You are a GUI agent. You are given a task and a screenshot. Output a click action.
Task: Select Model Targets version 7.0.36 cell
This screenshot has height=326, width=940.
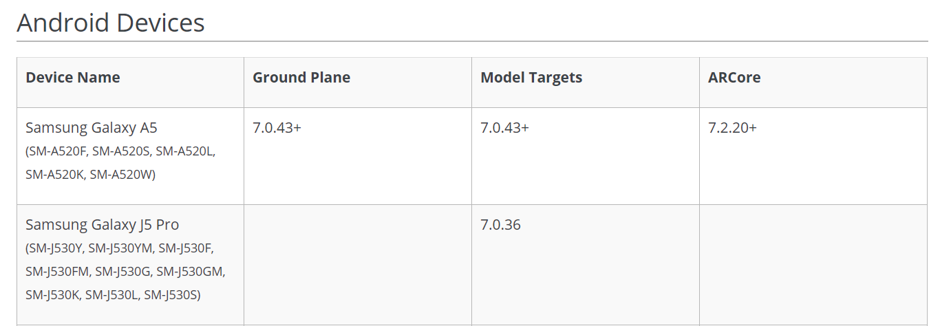(x=500, y=225)
